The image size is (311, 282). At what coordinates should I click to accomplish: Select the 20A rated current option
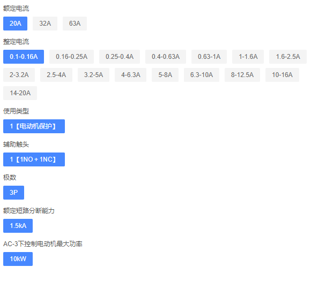pos(15,24)
